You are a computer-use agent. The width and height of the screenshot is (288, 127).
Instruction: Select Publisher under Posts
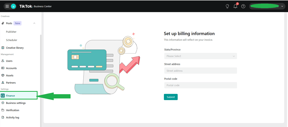point(11,32)
